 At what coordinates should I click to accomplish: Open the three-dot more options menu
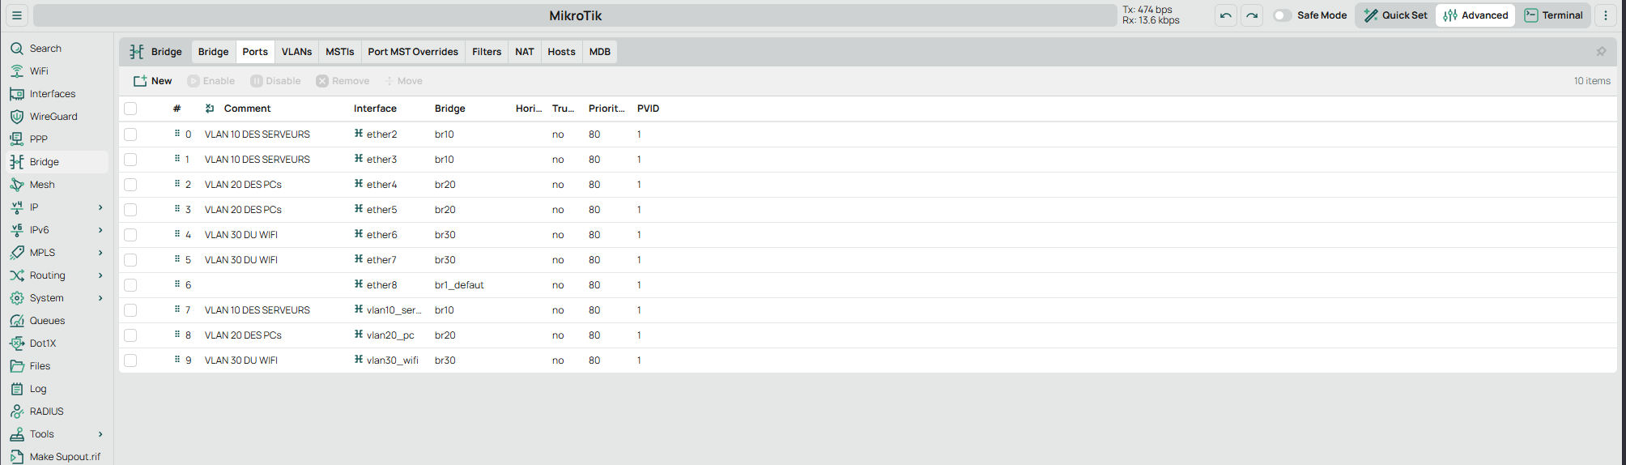pos(1606,15)
